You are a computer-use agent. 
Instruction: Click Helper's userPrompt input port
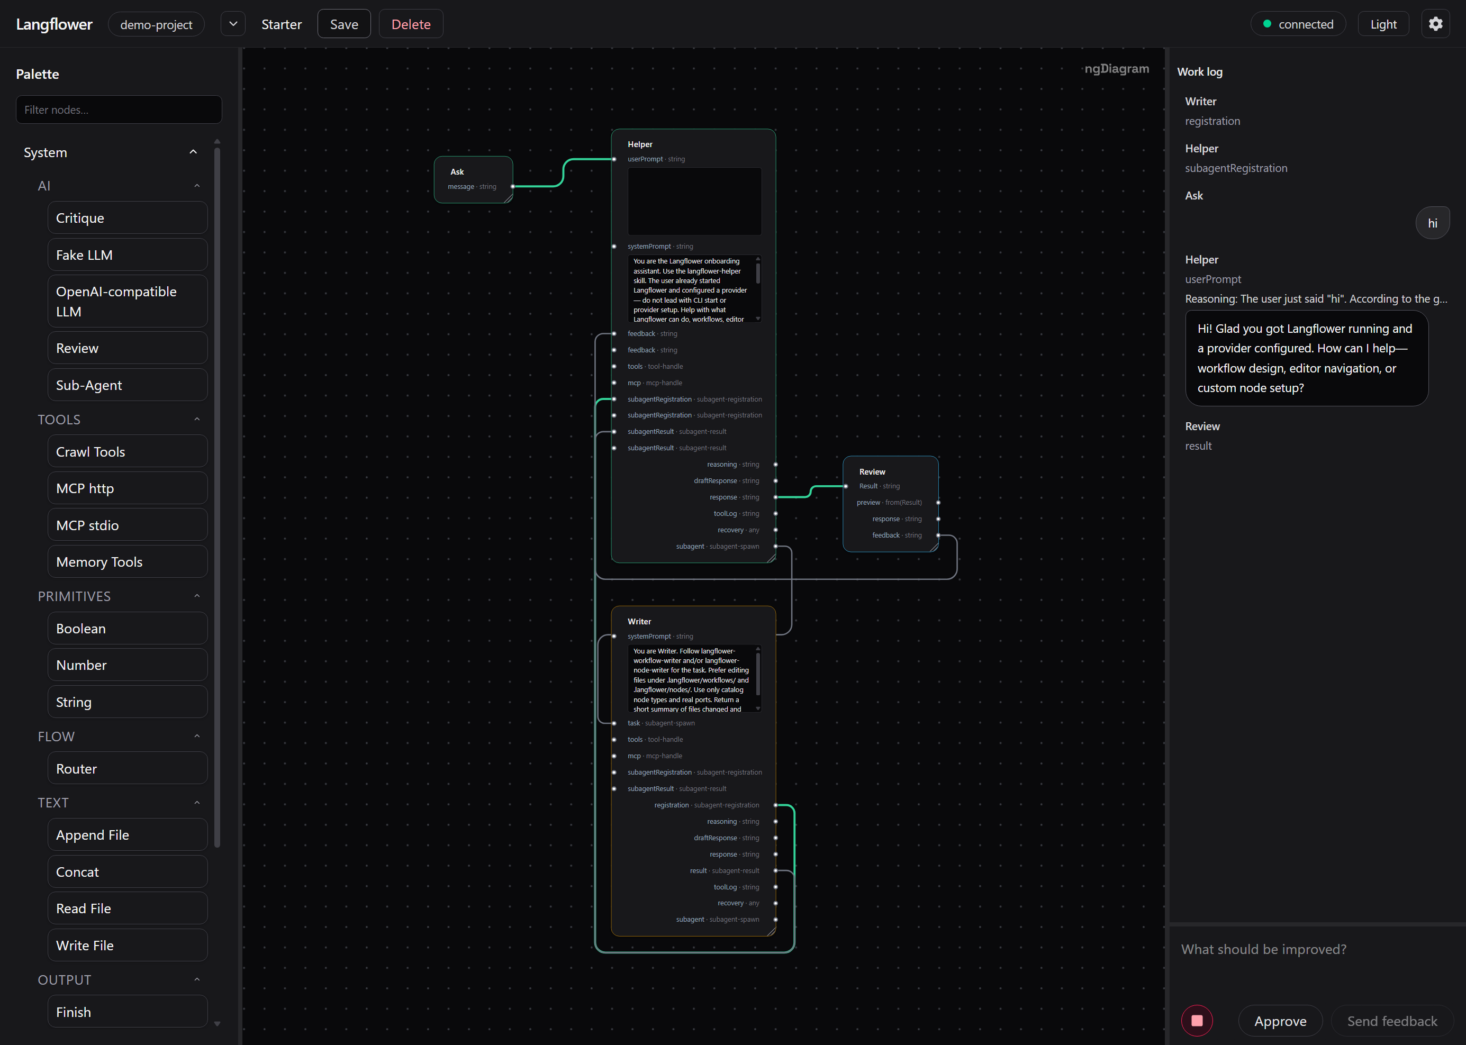pyautogui.click(x=614, y=159)
